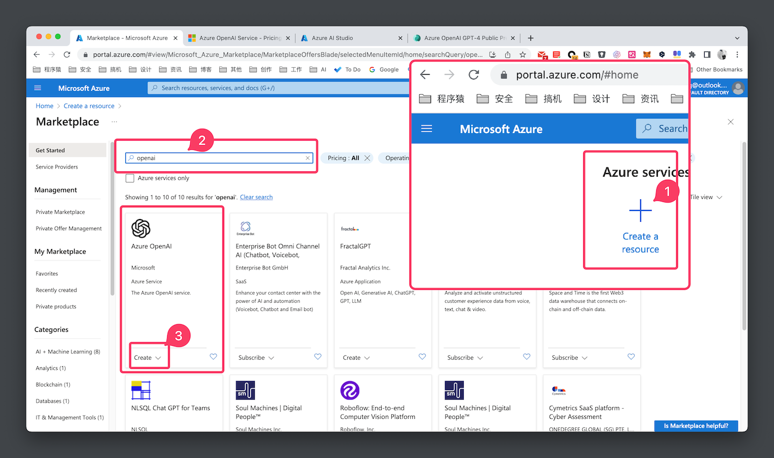Click the Marketplace ellipsis more options
The width and height of the screenshot is (774, 458).
click(114, 122)
